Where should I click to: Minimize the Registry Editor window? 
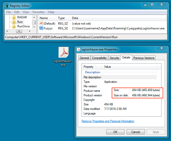[145, 5]
